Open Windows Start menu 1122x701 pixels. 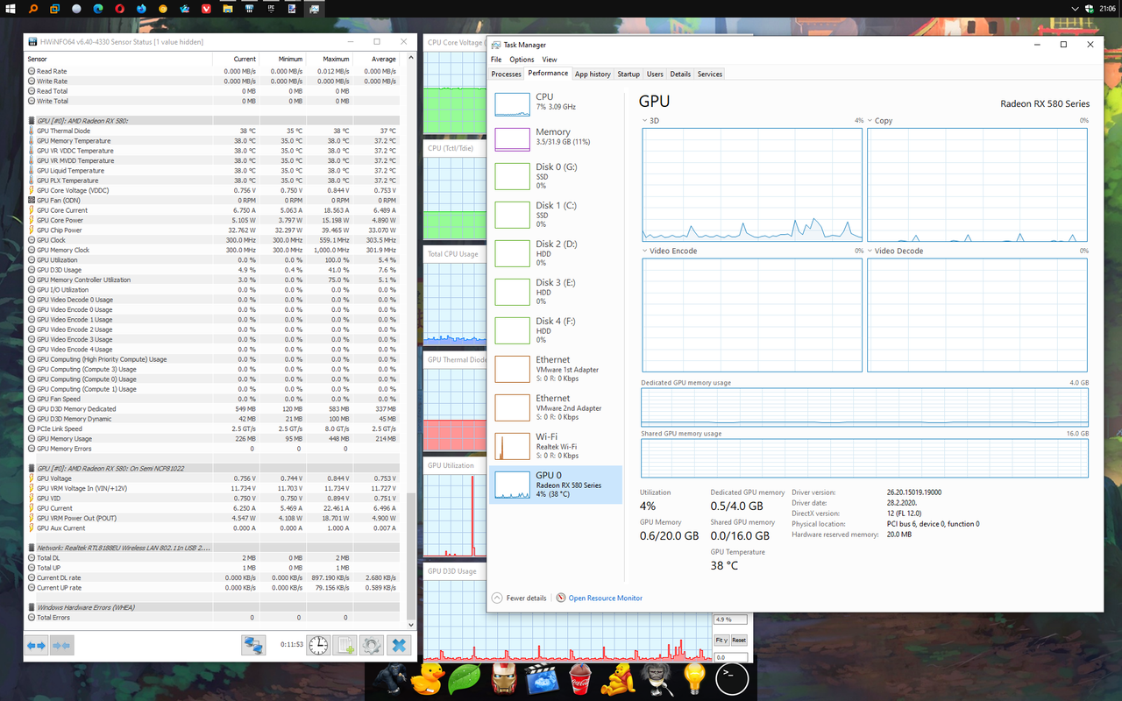point(11,9)
